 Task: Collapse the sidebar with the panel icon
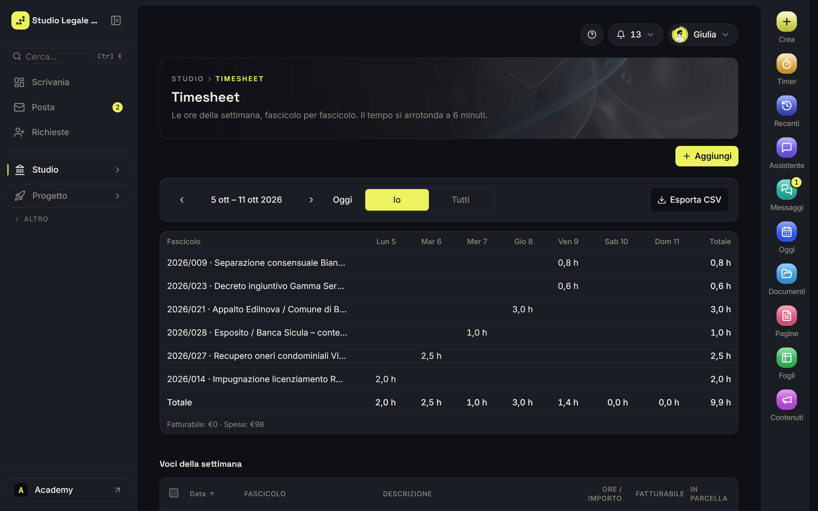[x=116, y=20]
